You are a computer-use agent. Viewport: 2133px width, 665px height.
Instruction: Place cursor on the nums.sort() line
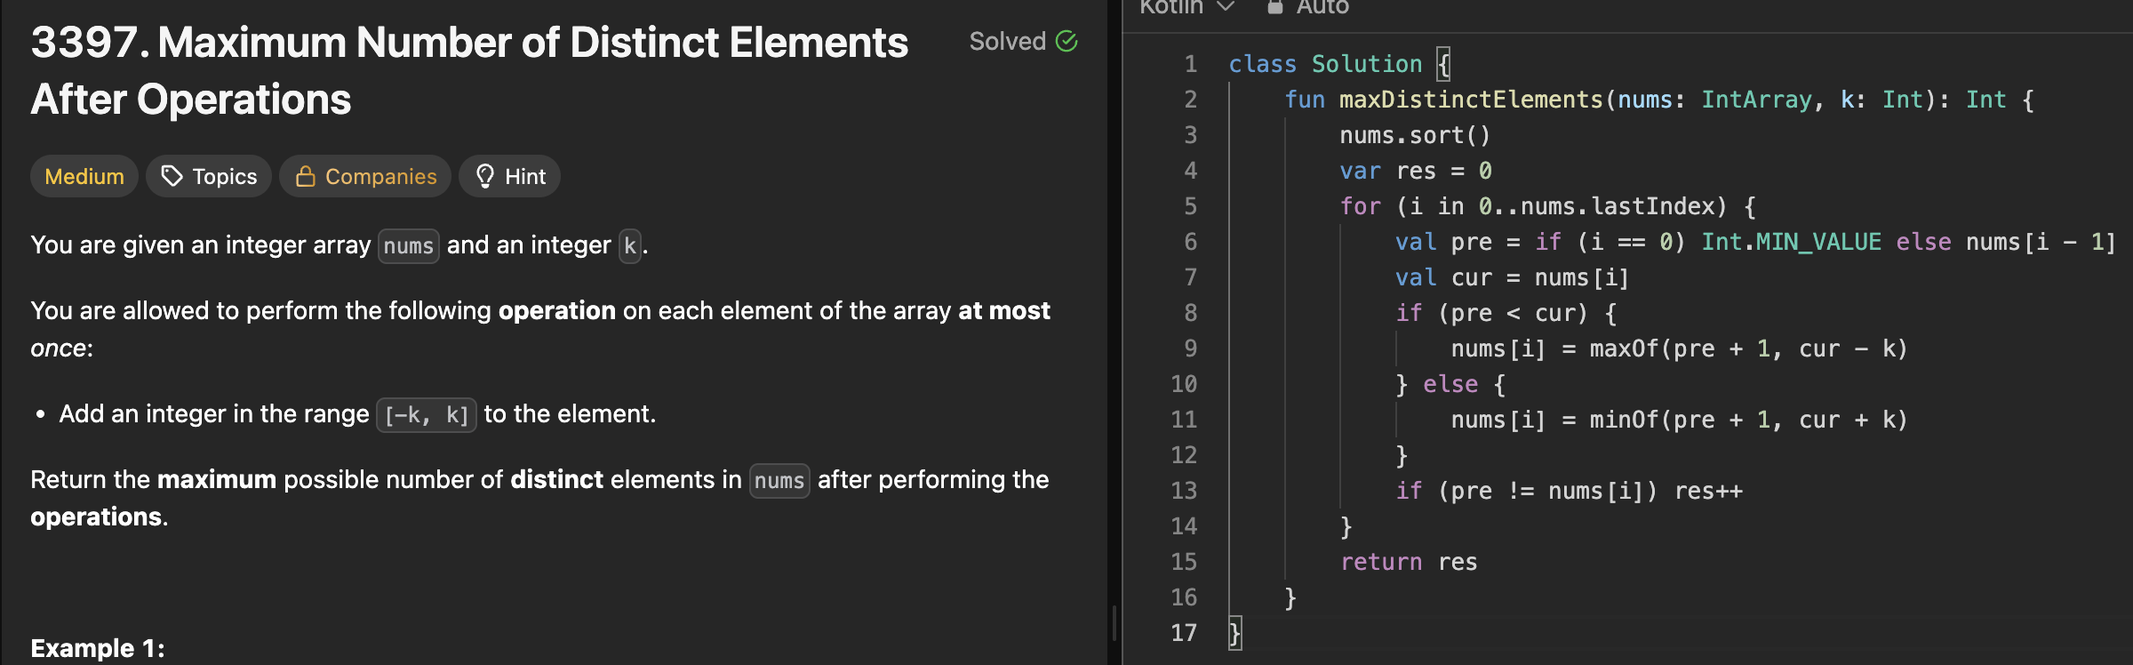[x=1414, y=135]
